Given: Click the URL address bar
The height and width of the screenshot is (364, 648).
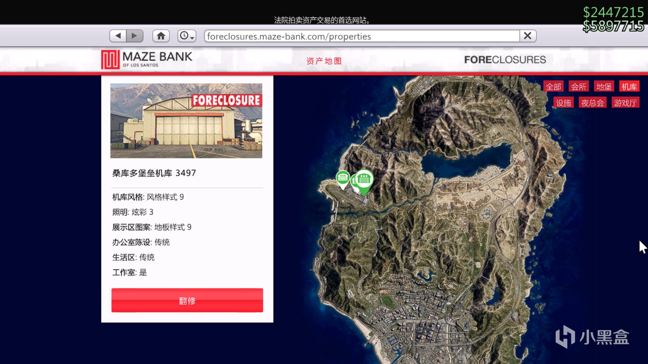Looking at the screenshot, I should click(x=361, y=36).
